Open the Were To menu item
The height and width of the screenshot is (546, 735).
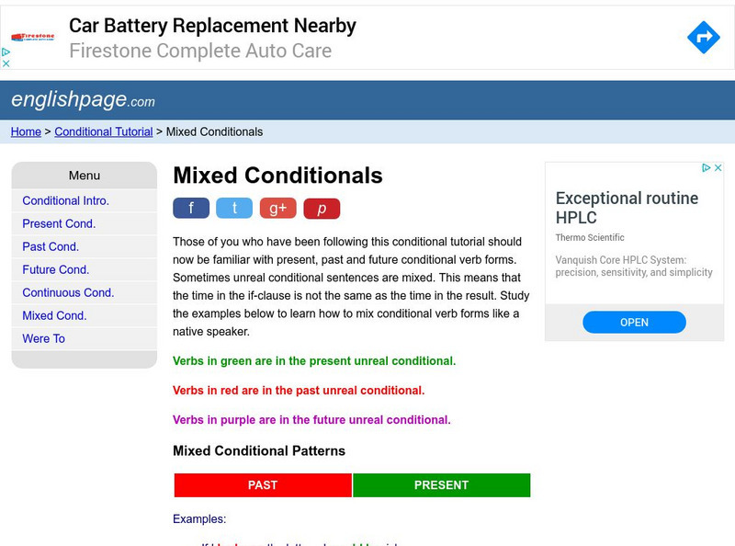coord(43,338)
